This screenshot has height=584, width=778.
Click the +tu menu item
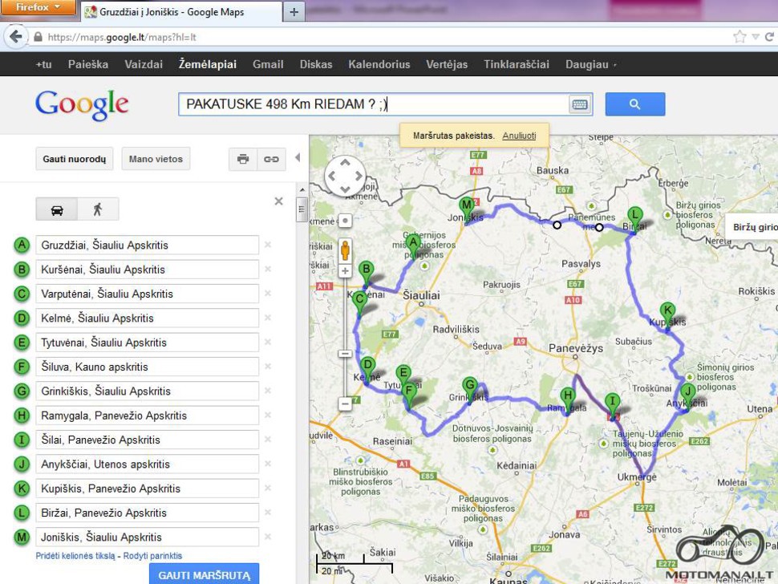click(43, 64)
